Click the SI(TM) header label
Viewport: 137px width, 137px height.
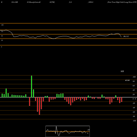(52, 2)
